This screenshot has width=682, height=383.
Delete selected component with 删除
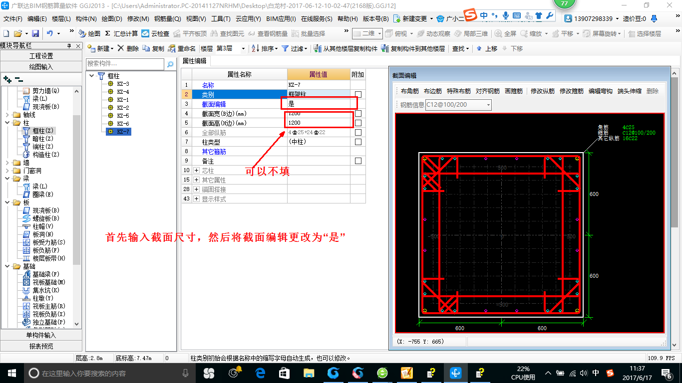(128, 48)
